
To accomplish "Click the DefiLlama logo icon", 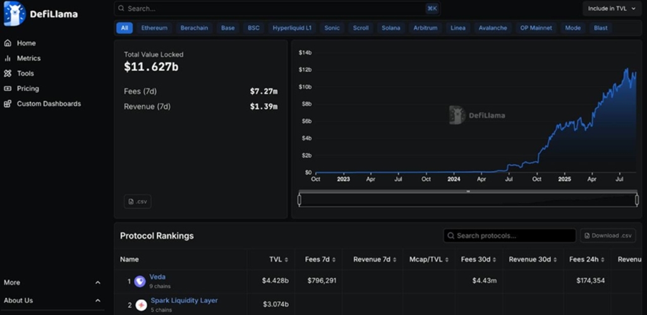I will [14, 14].
